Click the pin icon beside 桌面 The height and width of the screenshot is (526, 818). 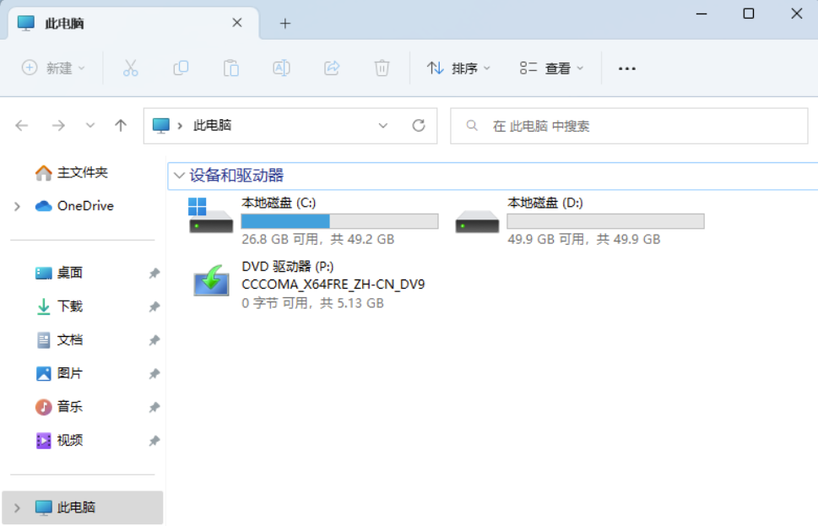click(154, 274)
